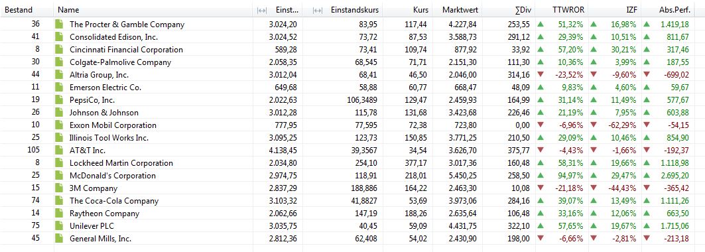Click the file icon for Exxon Mobil Corporation
This screenshot has width=705, height=252.
point(58,125)
